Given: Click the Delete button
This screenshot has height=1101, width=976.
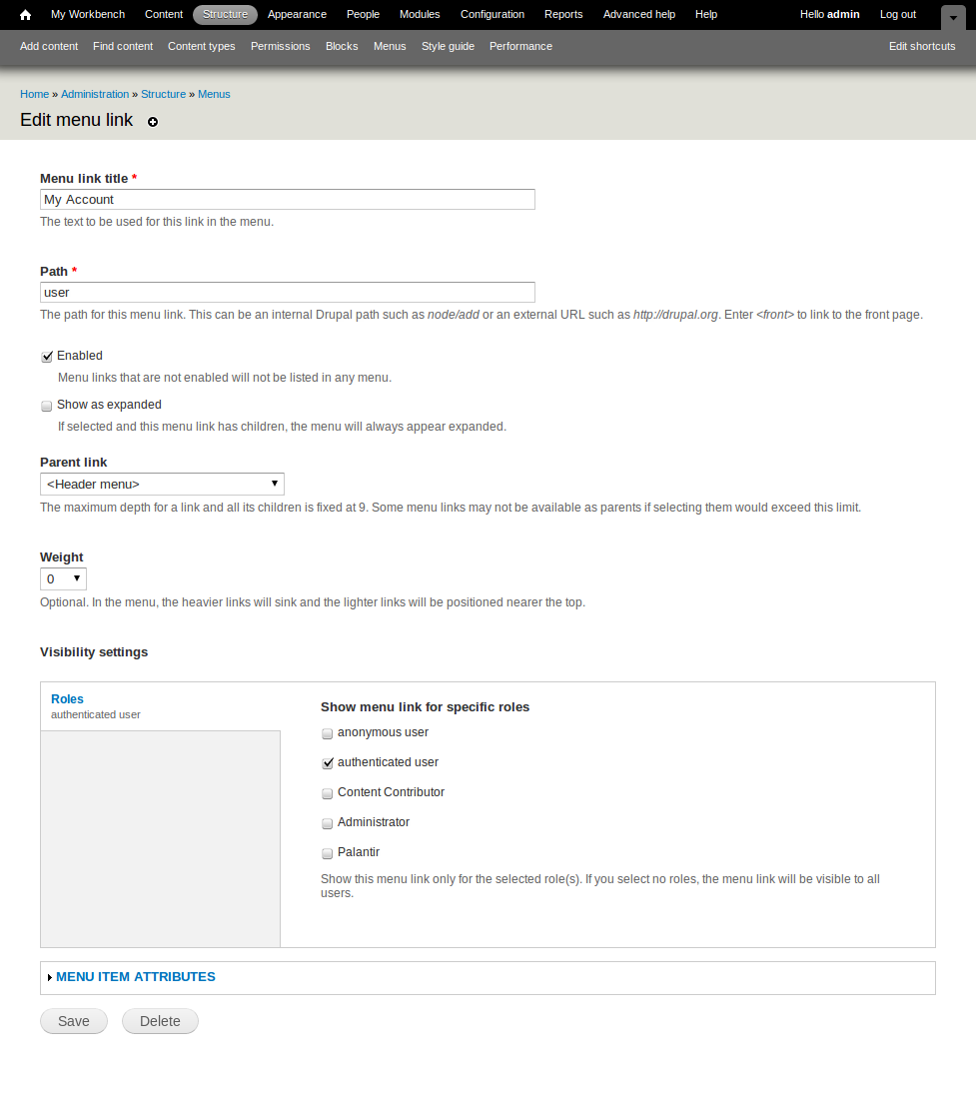Looking at the screenshot, I should [x=160, y=1021].
